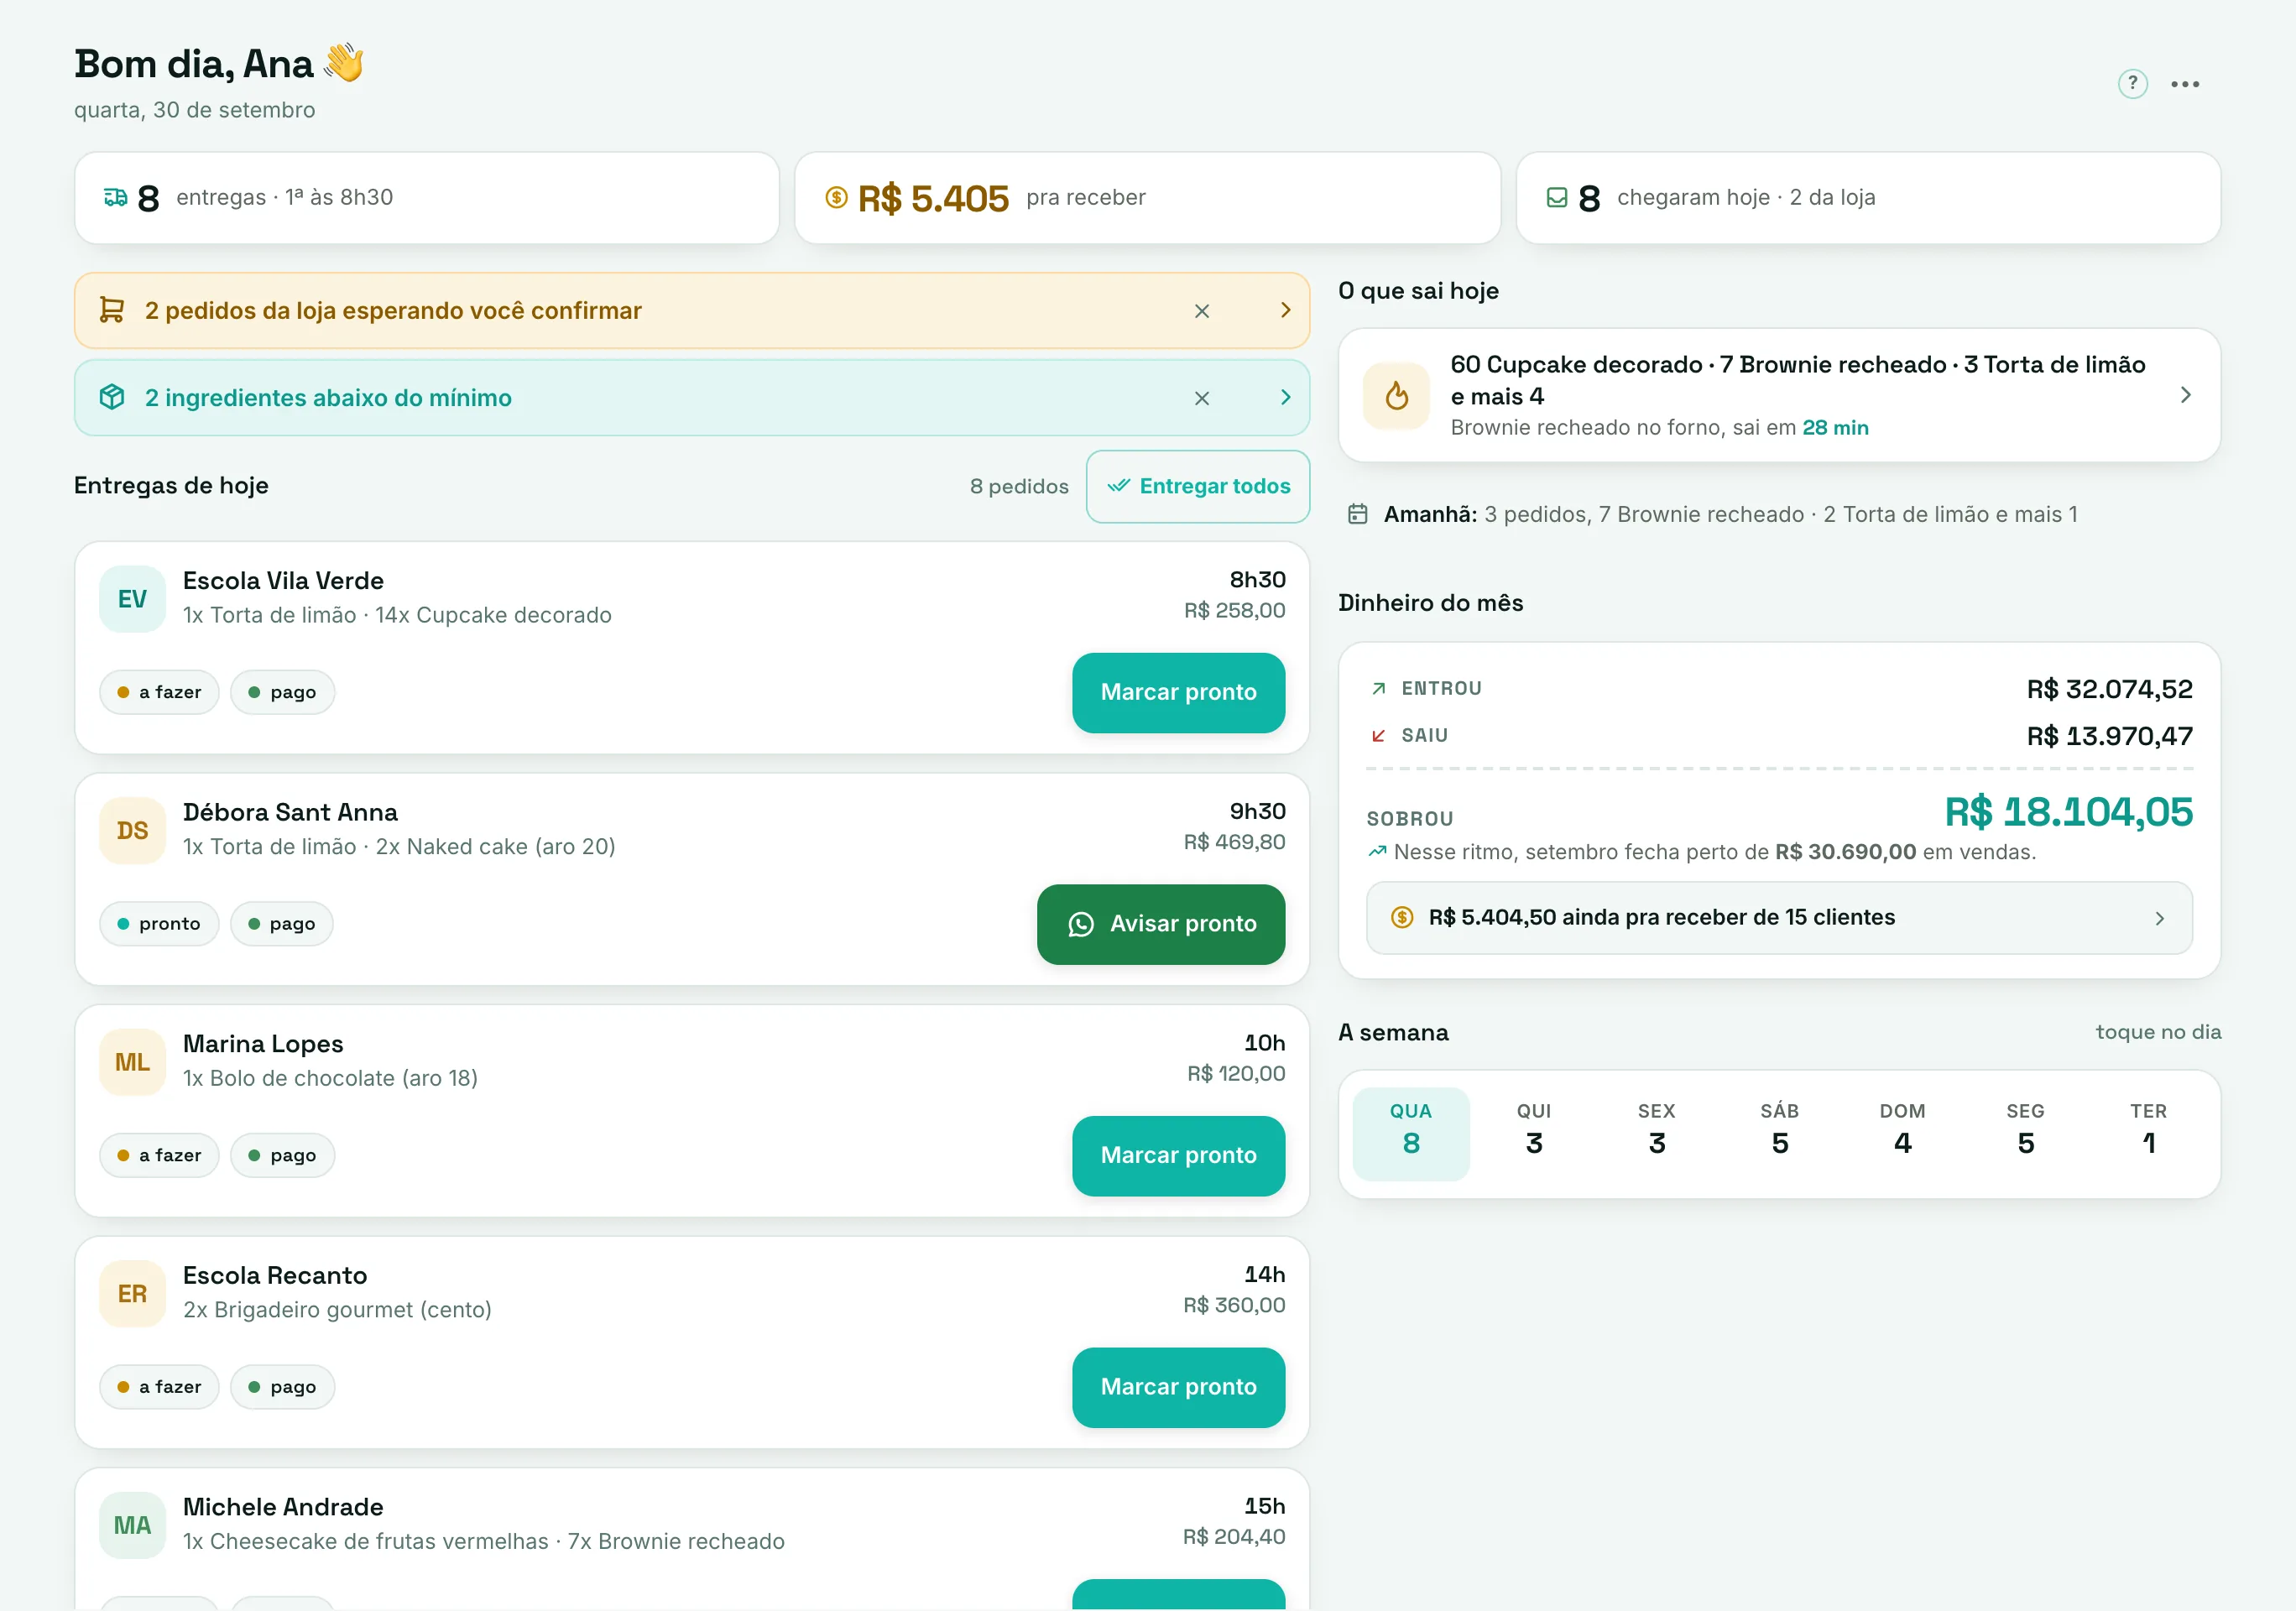Click Avisar pronto for Débora Sant Anna
Screen dimensions: 2296x1611
tap(1161, 924)
